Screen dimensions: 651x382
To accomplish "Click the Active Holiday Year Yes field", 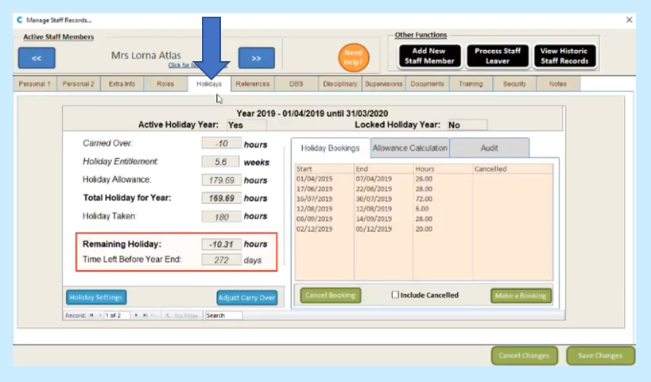I will click(246, 125).
